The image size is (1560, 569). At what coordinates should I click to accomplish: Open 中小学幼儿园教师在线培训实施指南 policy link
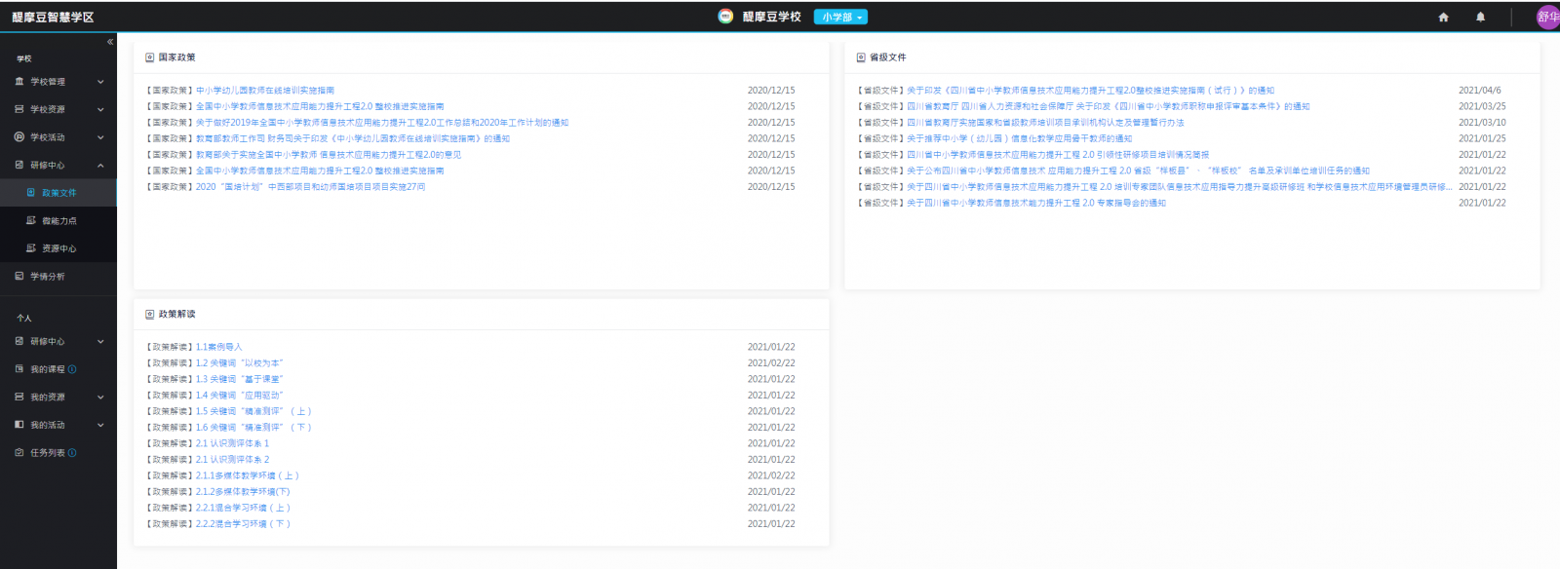264,91
